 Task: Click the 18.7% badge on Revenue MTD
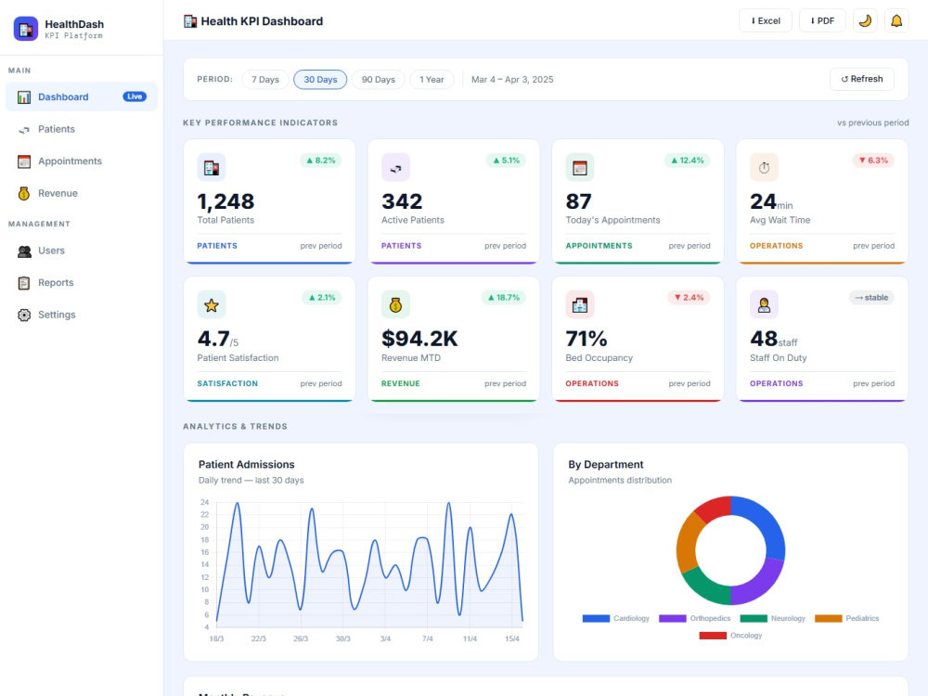click(504, 298)
